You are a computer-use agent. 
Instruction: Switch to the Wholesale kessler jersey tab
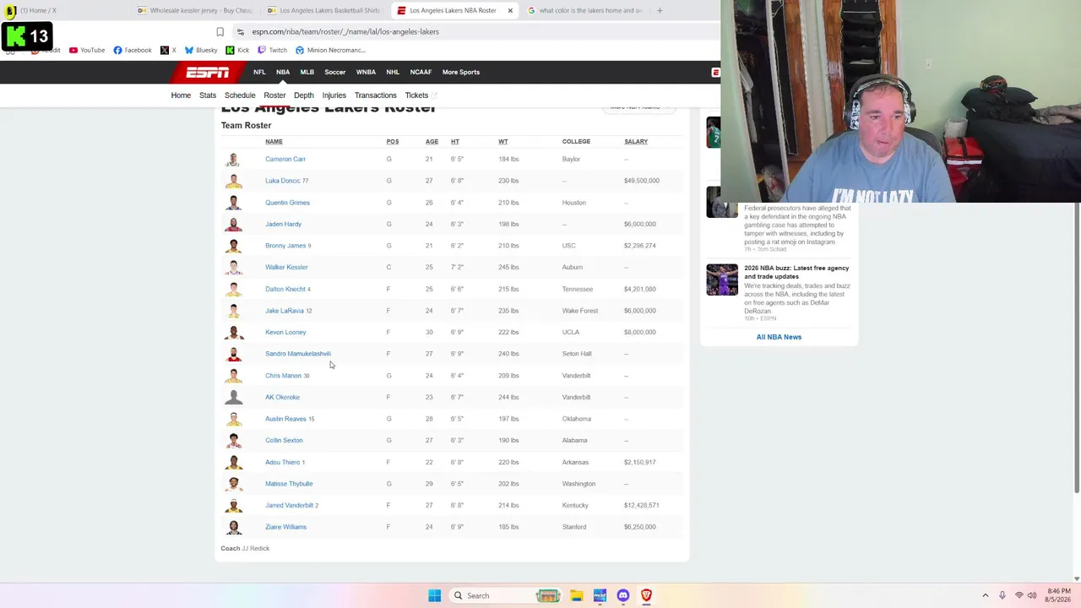196,10
